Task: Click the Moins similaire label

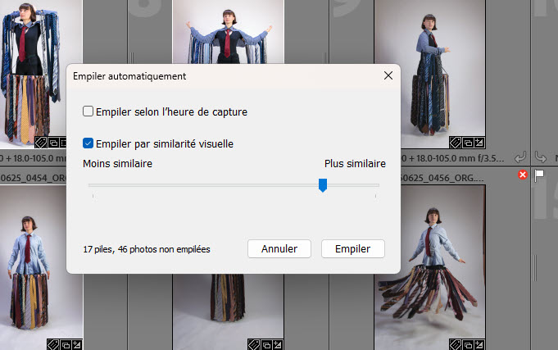Action: (x=117, y=163)
